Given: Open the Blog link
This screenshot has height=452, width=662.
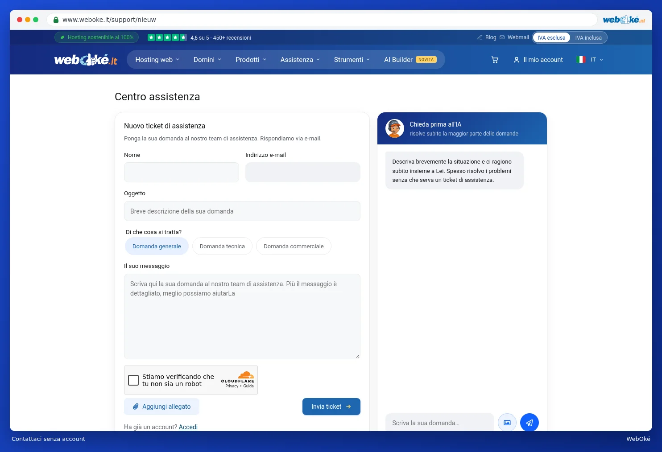Looking at the screenshot, I should pos(487,37).
